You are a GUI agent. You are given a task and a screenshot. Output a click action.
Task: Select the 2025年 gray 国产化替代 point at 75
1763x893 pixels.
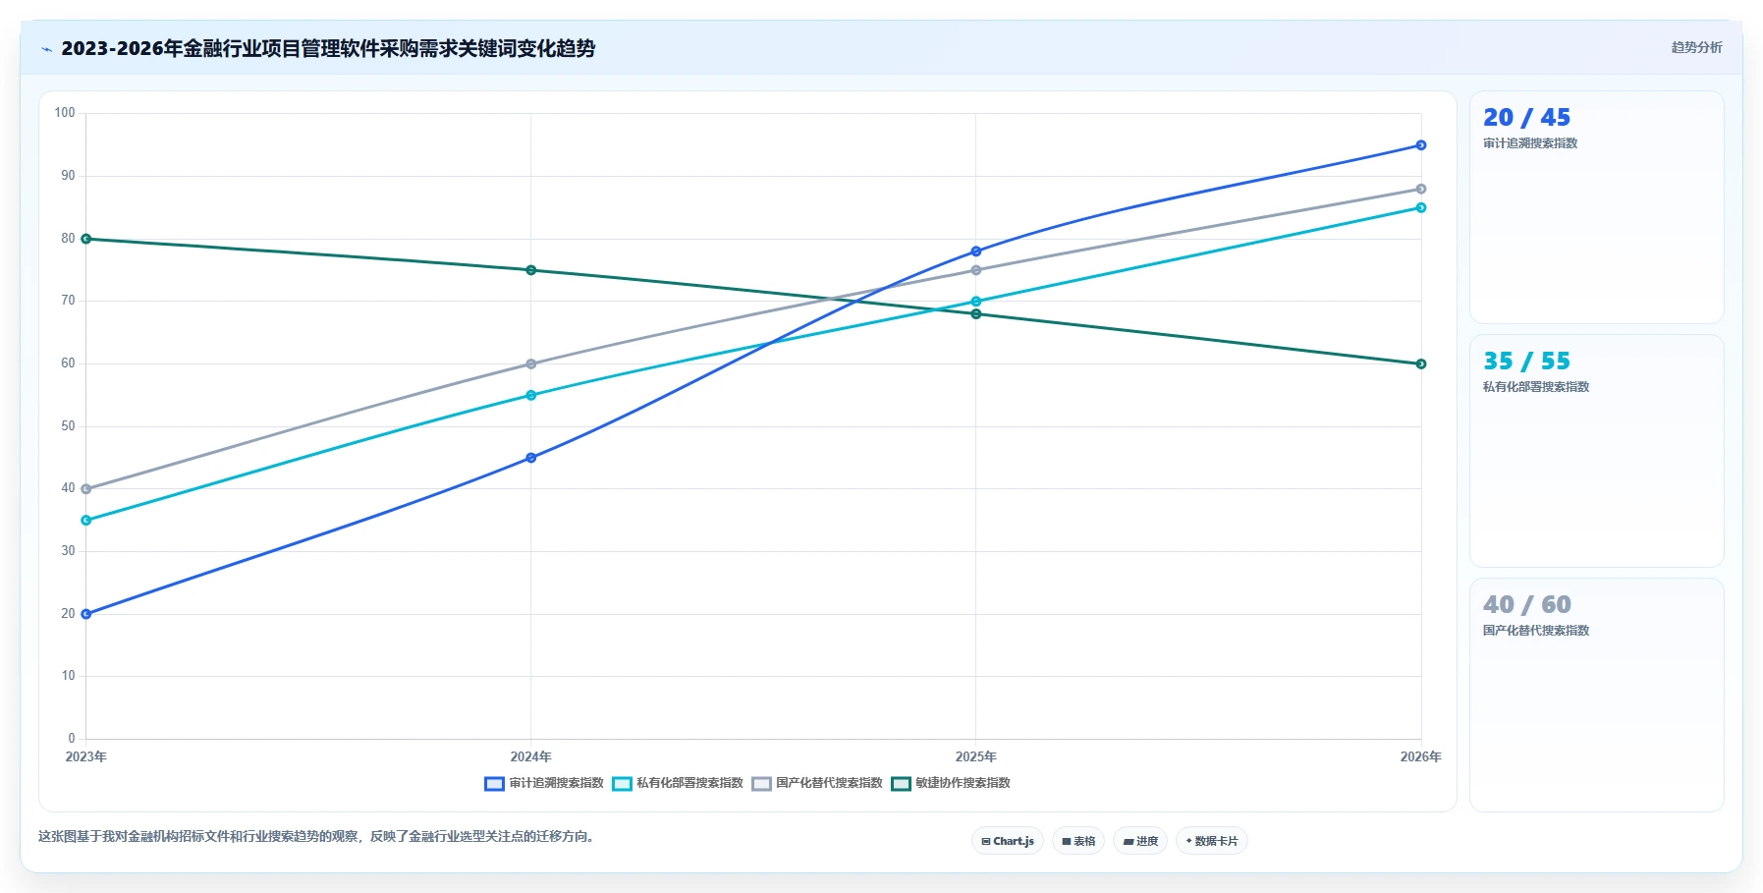pos(976,270)
